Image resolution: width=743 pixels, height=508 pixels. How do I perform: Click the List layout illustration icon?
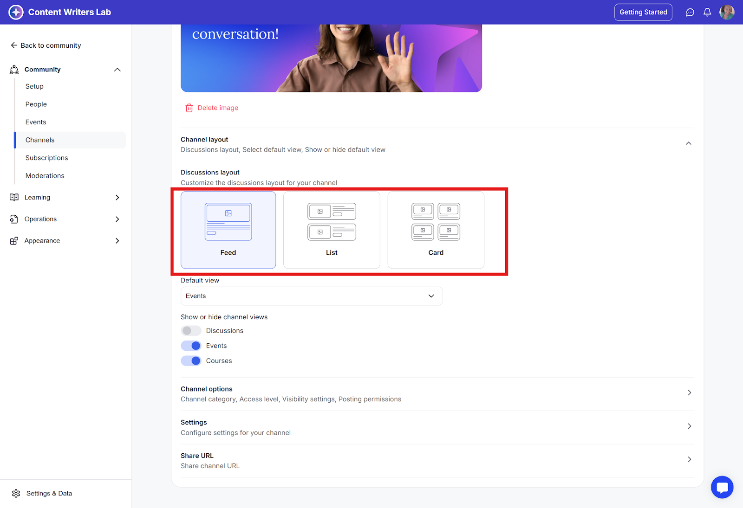[x=332, y=222]
